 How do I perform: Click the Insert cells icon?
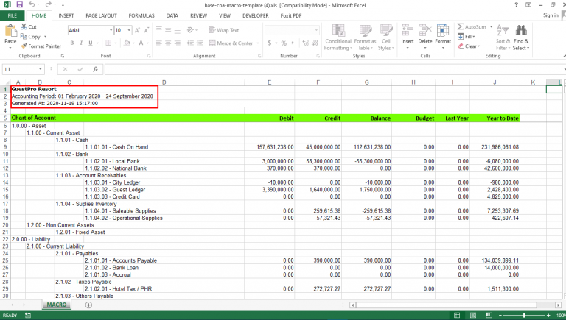pyautogui.click(x=408, y=33)
